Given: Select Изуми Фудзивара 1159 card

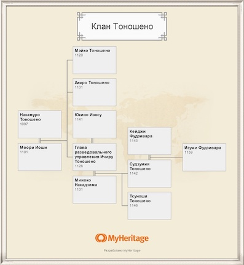Looking at the screenshot, I should coord(204,157).
